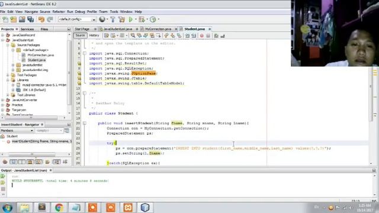Click the NetBeans cube icon in taskbar

145,208
